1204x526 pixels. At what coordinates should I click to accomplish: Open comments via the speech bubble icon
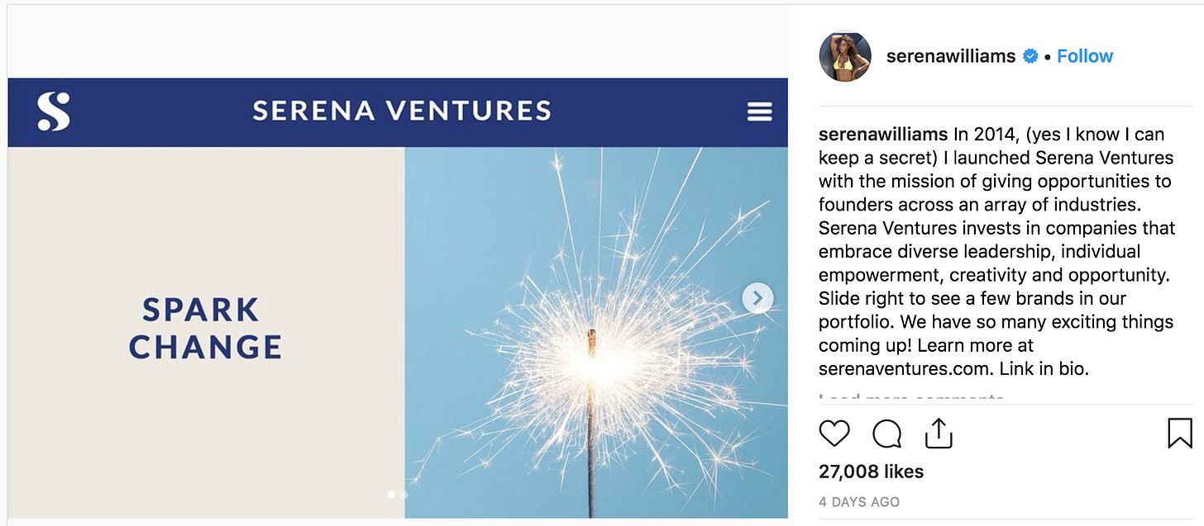click(886, 434)
